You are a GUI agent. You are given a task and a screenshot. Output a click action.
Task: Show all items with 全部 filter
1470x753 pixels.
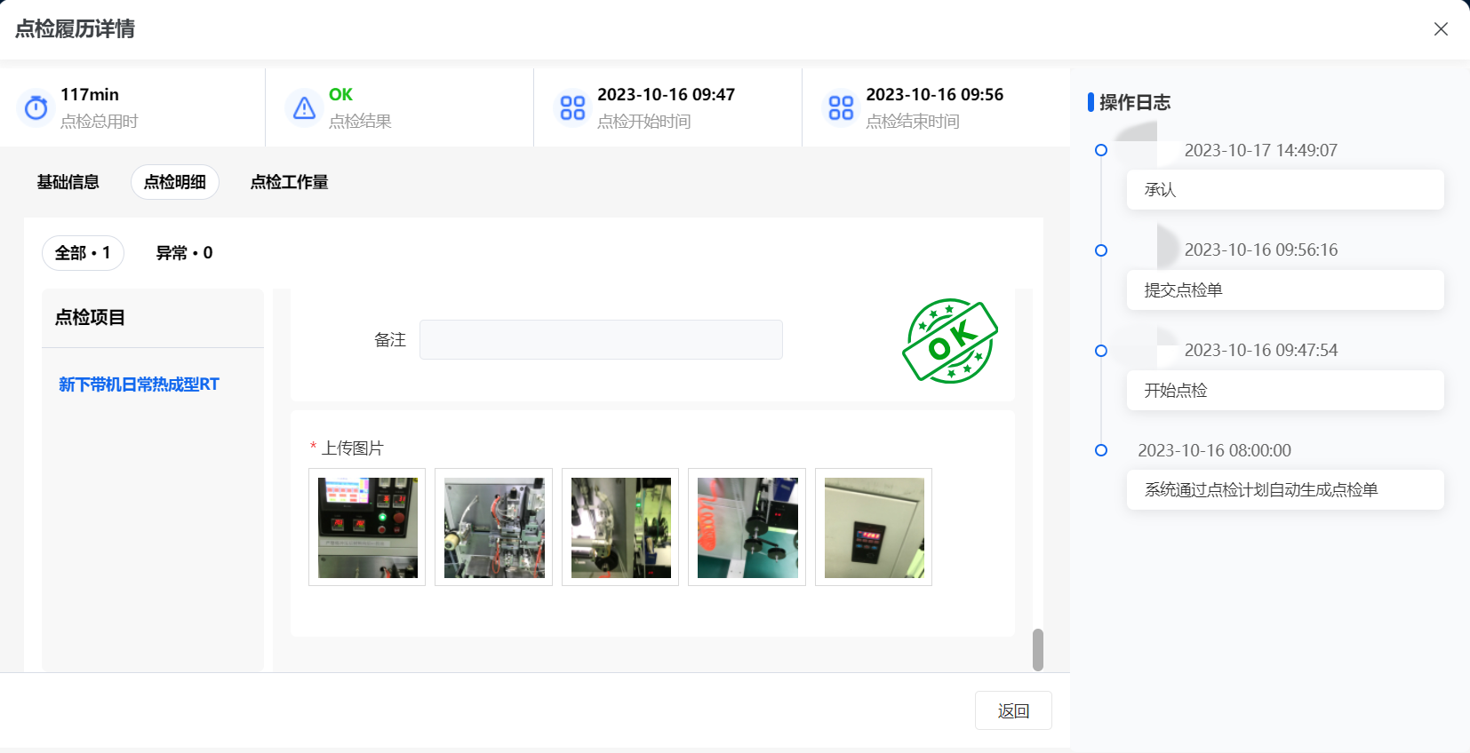[83, 253]
